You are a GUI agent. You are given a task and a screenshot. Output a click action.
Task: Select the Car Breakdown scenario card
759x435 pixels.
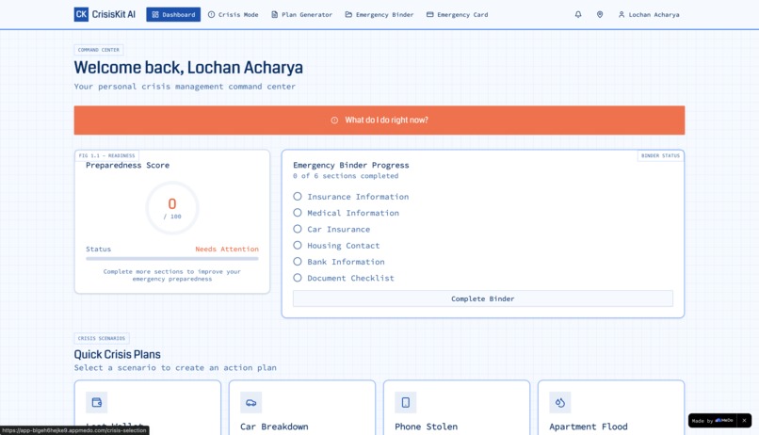pyautogui.click(x=302, y=408)
